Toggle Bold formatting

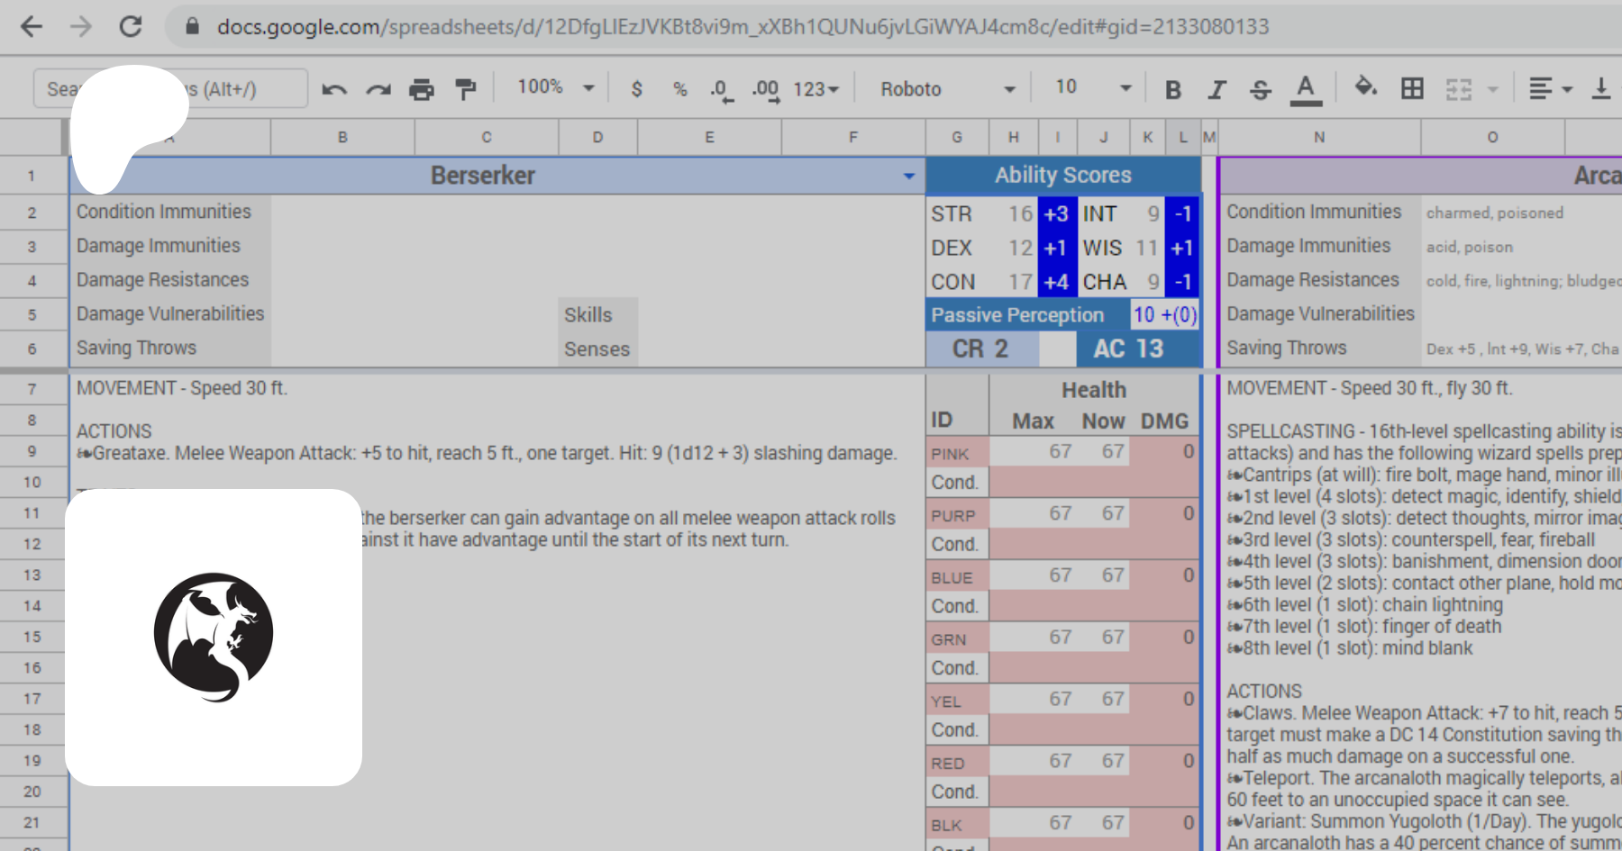pos(1172,89)
